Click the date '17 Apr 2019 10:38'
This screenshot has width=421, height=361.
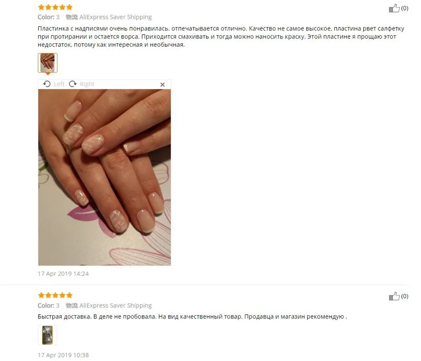click(x=63, y=355)
